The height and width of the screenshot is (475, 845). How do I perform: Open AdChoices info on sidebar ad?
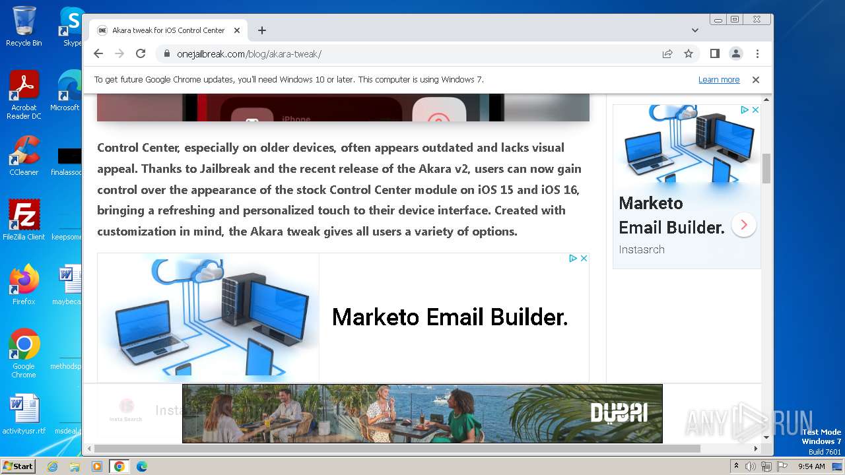[x=745, y=110]
